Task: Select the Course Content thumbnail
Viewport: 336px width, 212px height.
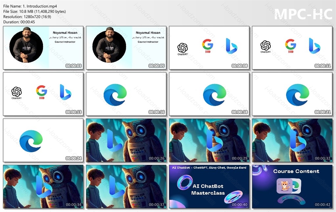Action: tap(292, 187)
